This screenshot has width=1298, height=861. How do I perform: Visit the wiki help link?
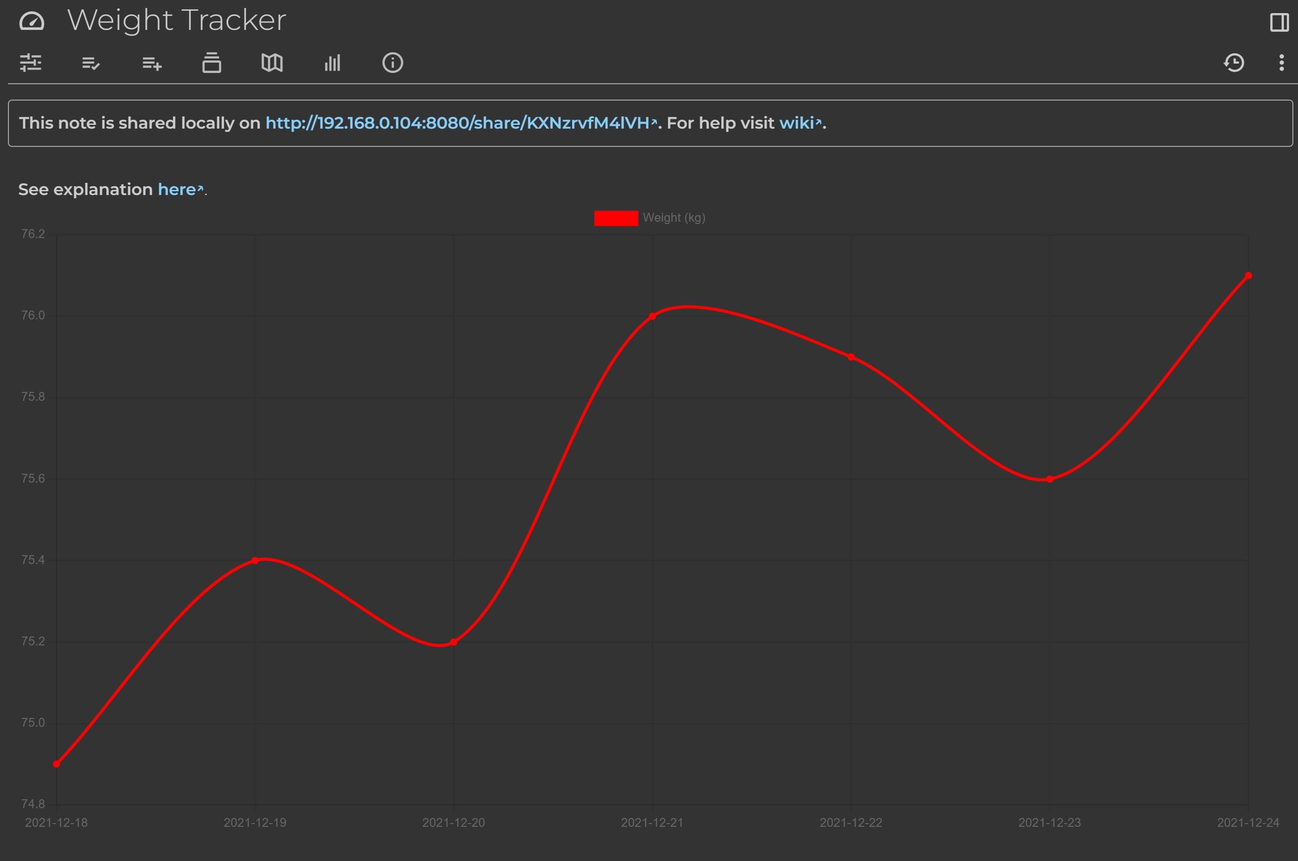(796, 123)
